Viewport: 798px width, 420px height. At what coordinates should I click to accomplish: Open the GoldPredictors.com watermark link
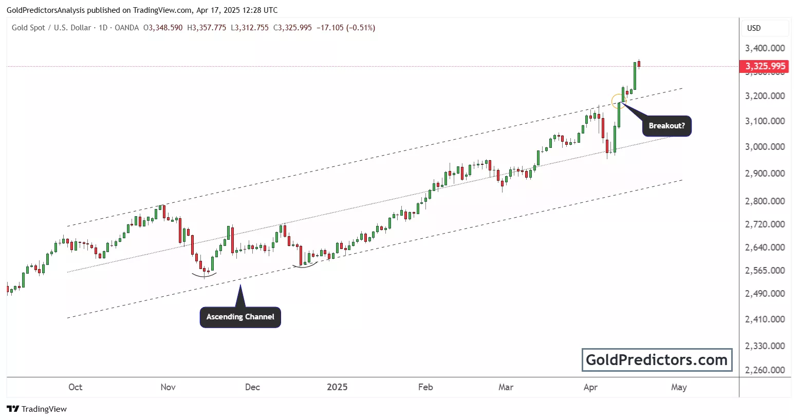pyautogui.click(x=656, y=360)
